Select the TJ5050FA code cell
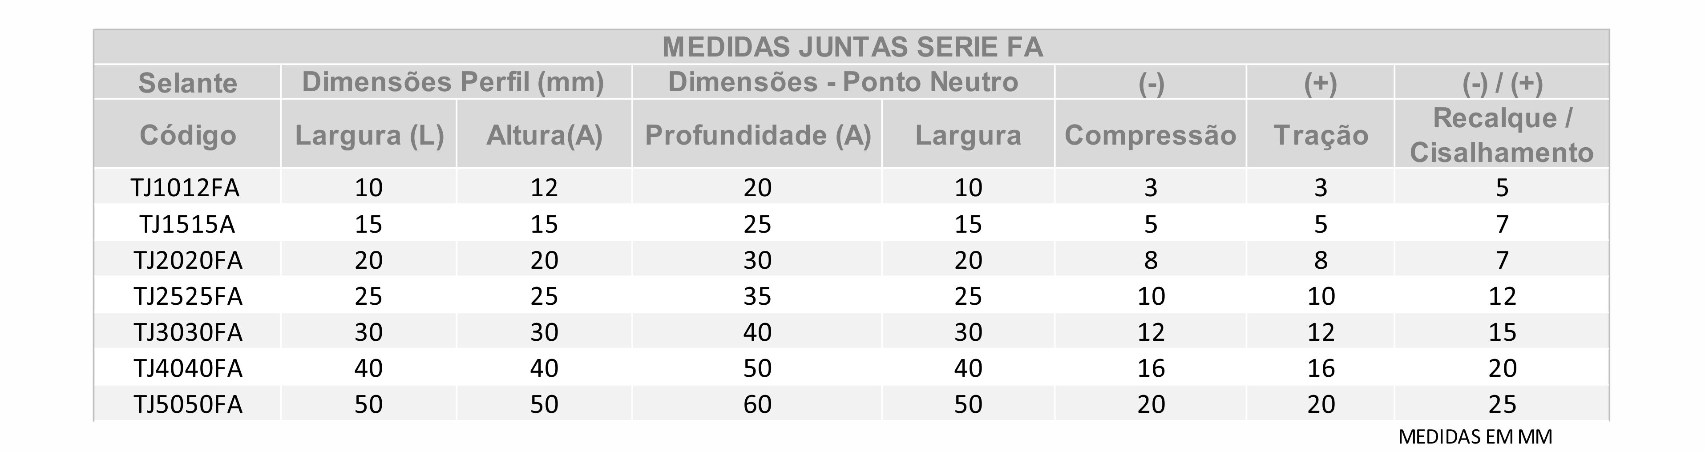 [188, 404]
